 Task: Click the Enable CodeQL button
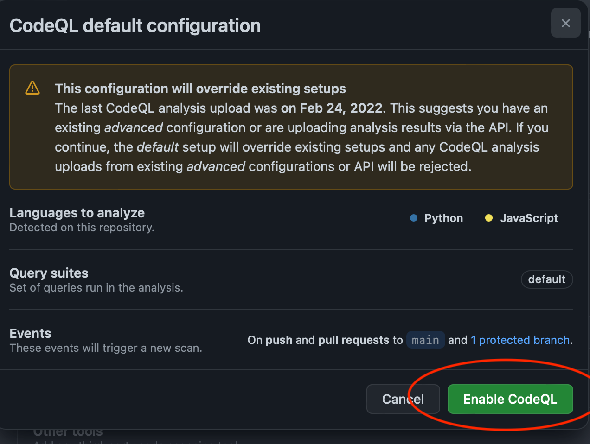point(510,399)
